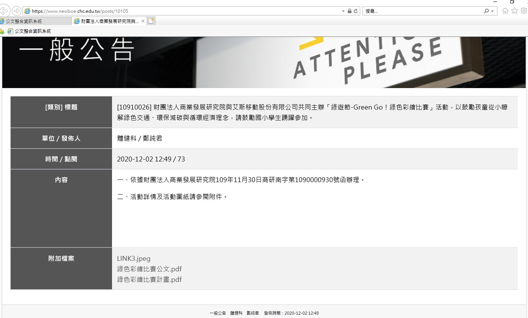Refresh the page with the reload icon

(355, 11)
